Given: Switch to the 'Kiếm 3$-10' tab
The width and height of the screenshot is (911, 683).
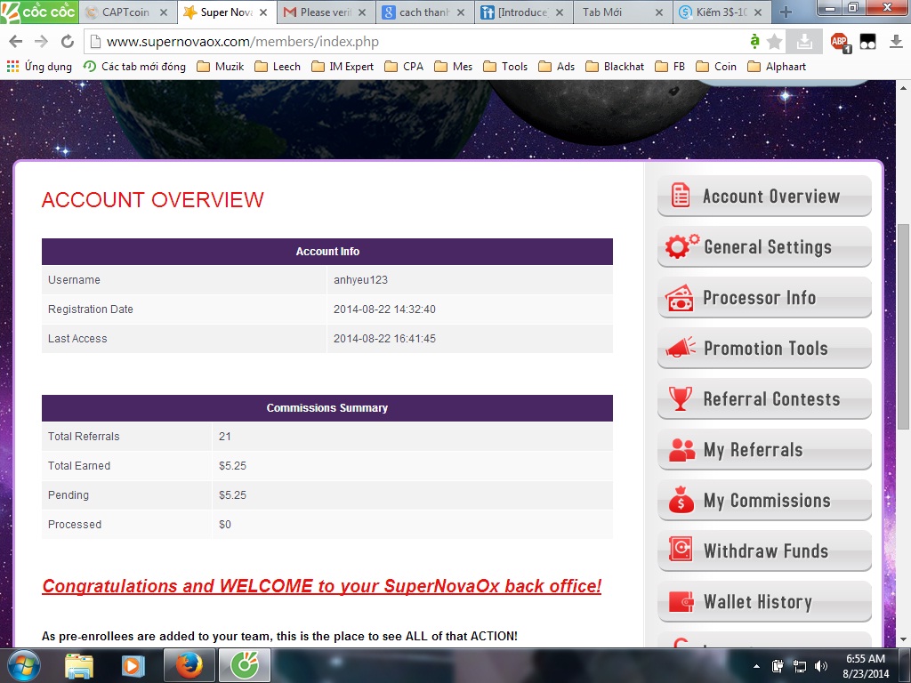Looking at the screenshot, I should pyautogui.click(x=722, y=12).
